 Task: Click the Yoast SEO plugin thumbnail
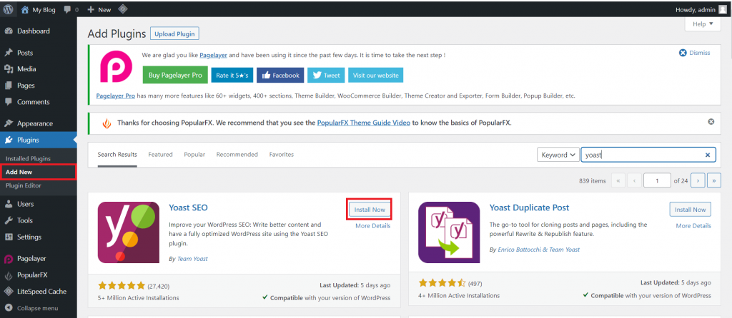129,232
